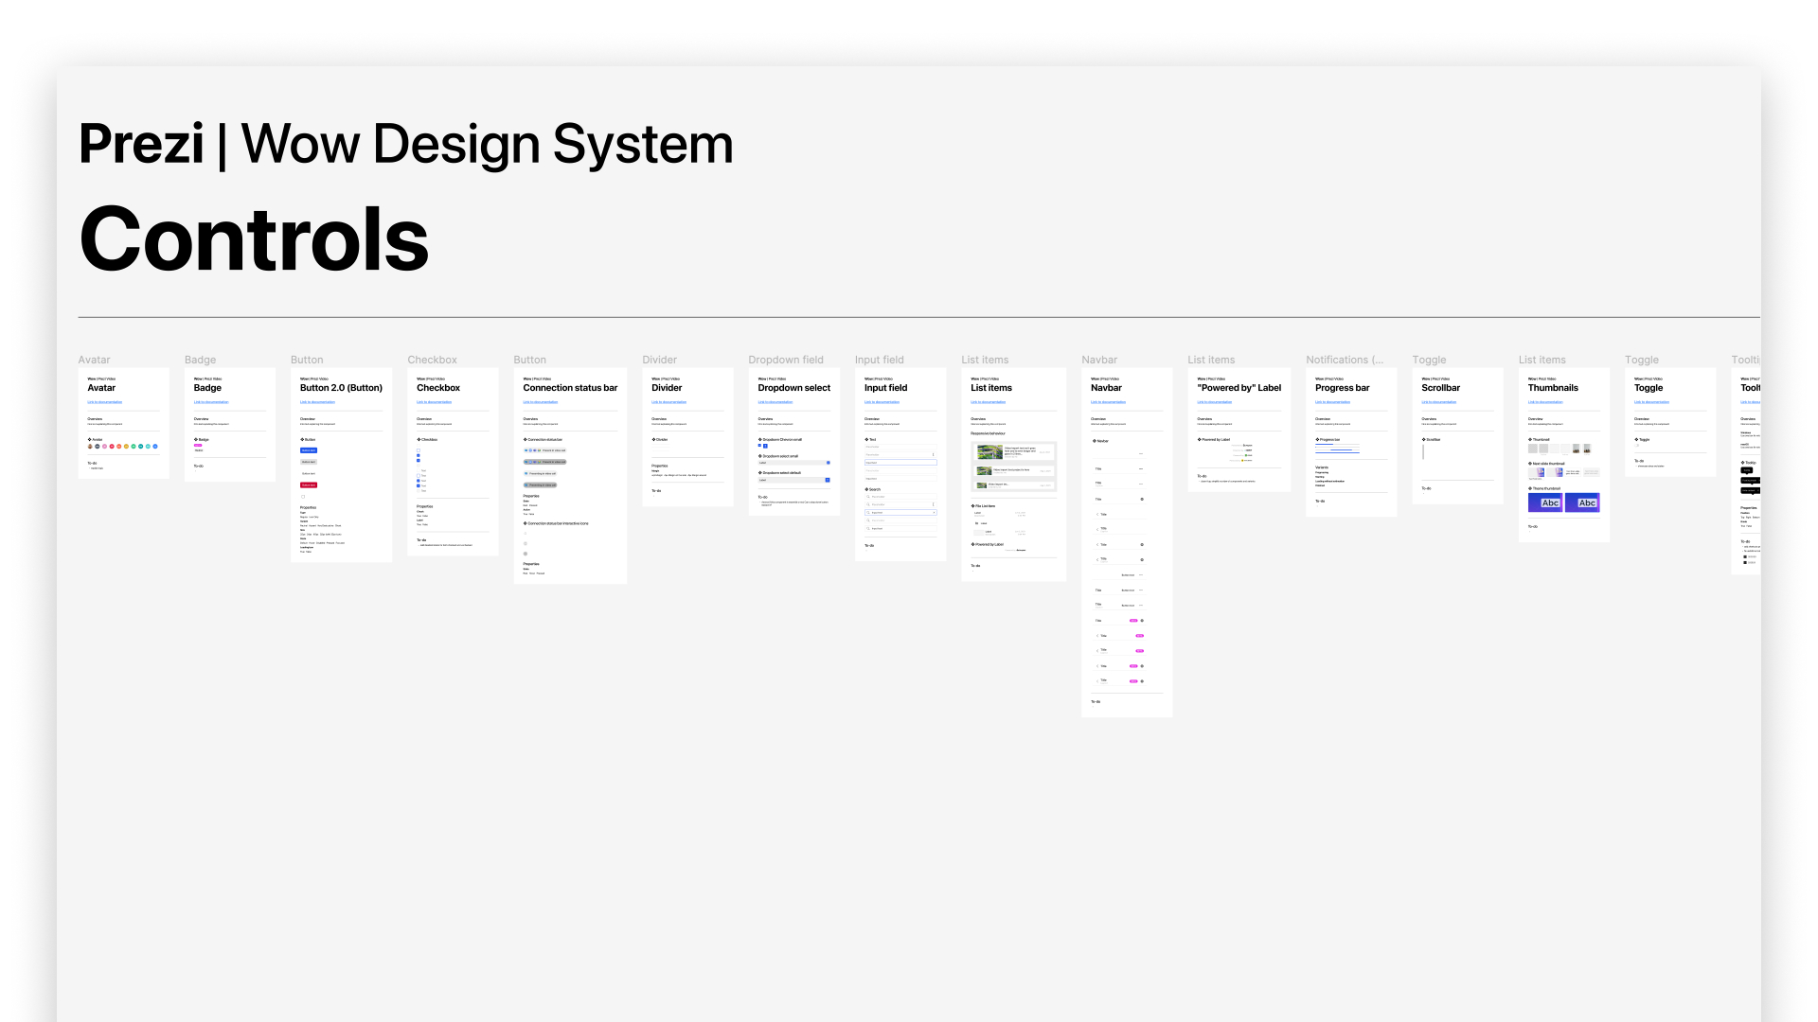Click the focused text input field
Screen dimensions: 1818x1022
pos(900,463)
